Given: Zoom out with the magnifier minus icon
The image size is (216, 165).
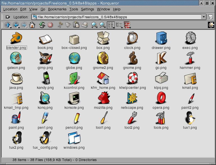Looking at the screenshot, I should (x=102, y=25).
